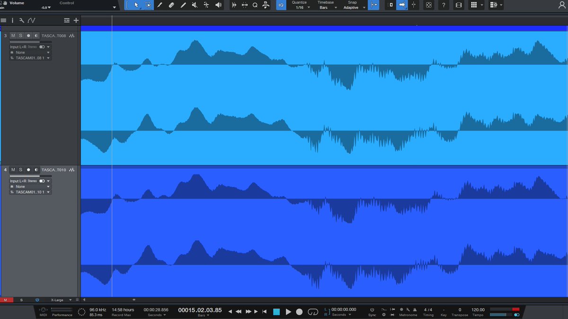Select the Arrow tool
The height and width of the screenshot is (319, 568).
tap(136, 5)
